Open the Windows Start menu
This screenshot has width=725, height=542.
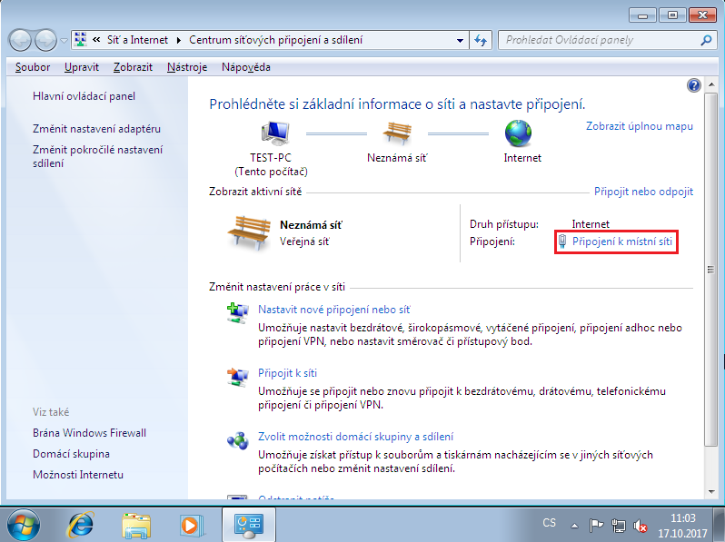tap(25, 524)
